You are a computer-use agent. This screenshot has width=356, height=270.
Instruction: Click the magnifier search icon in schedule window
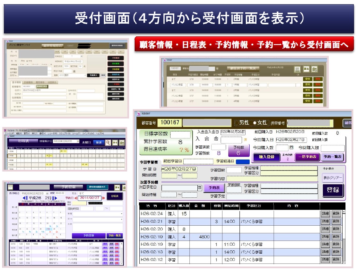108,142
